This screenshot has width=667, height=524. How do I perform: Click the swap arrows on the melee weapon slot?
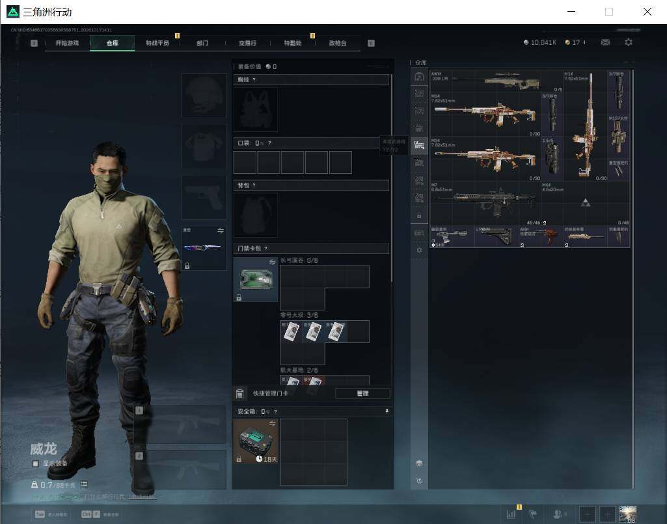[x=221, y=230]
